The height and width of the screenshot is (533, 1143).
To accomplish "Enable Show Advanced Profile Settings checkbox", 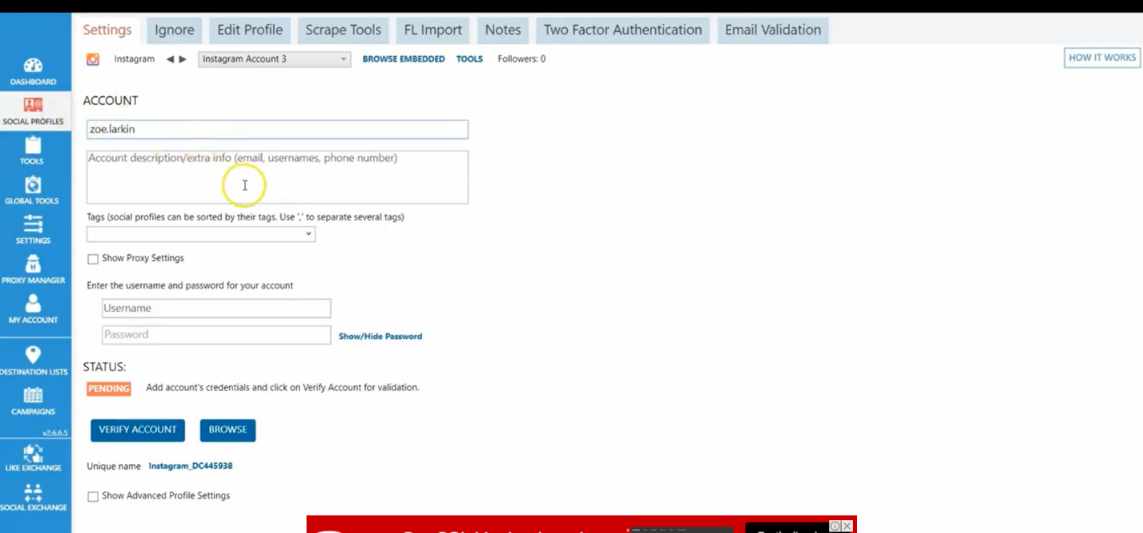I will pyautogui.click(x=93, y=496).
